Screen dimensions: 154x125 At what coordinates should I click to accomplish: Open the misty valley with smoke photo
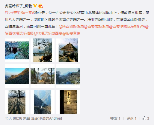tap(43, 102)
